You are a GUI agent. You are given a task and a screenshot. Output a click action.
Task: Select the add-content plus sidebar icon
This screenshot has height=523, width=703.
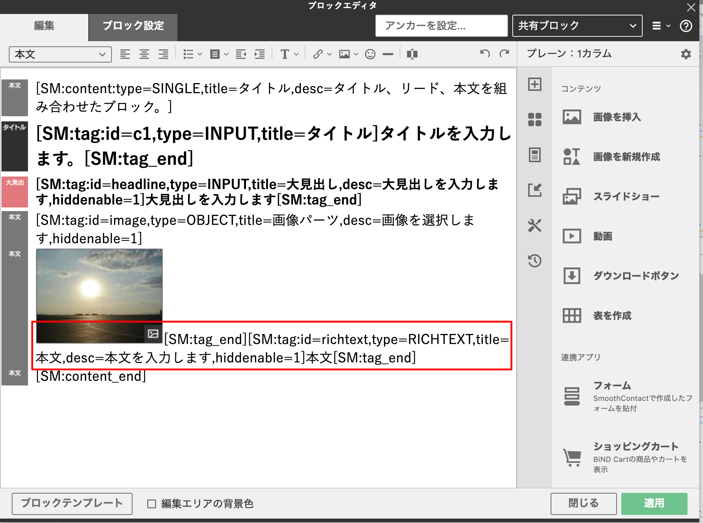535,84
